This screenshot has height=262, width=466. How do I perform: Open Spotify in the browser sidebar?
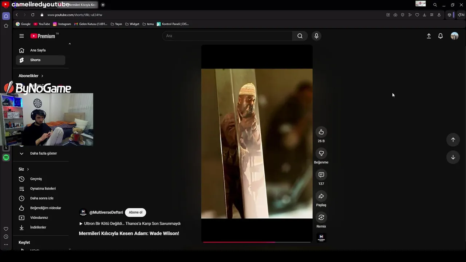point(6,158)
